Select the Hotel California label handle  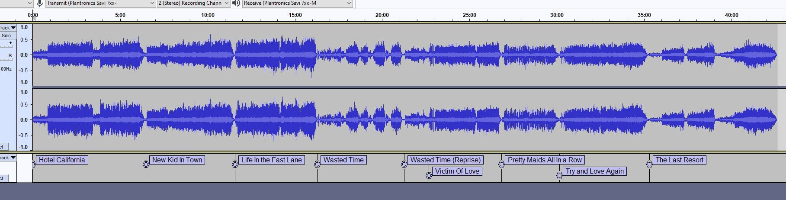tap(34, 164)
